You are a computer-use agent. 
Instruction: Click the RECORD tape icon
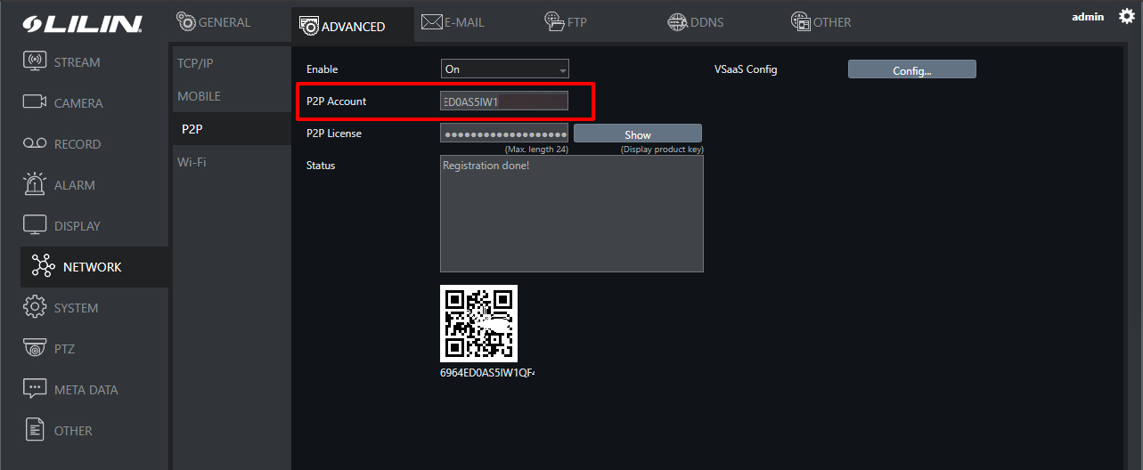tap(34, 143)
